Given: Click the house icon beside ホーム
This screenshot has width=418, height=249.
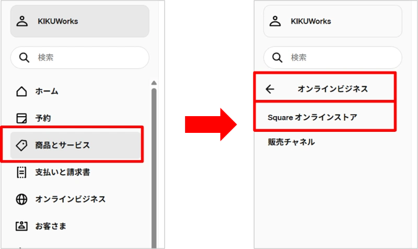Looking at the screenshot, I should [x=21, y=92].
